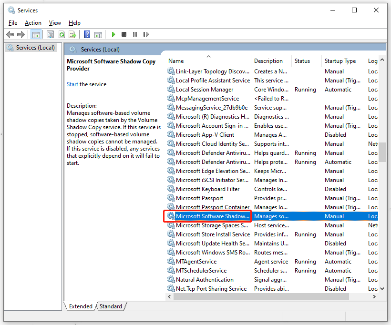Click the Start the service link
This screenshot has width=391, height=325.
coord(72,84)
